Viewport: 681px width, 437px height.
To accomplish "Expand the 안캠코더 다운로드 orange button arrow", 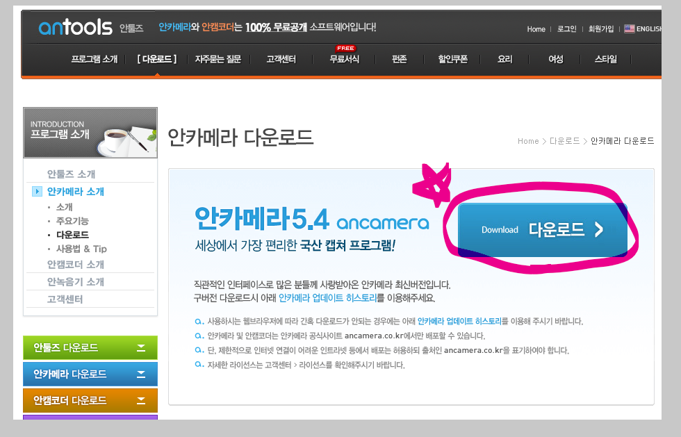I will (141, 400).
